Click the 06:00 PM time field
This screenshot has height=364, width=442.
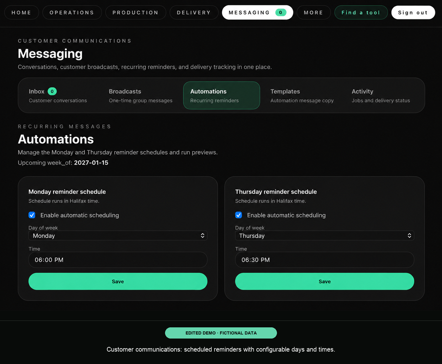click(118, 260)
